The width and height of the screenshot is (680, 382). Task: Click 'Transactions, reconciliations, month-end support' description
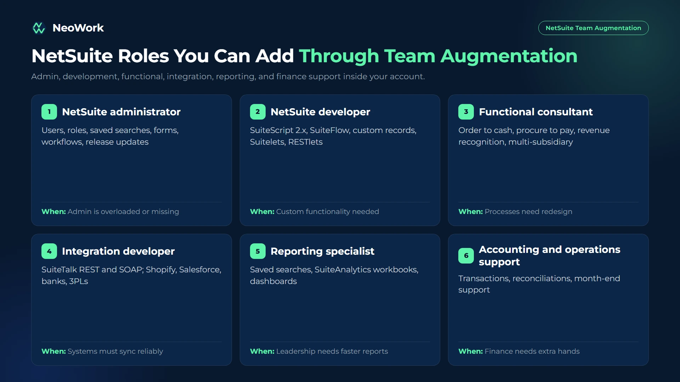point(539,284)
